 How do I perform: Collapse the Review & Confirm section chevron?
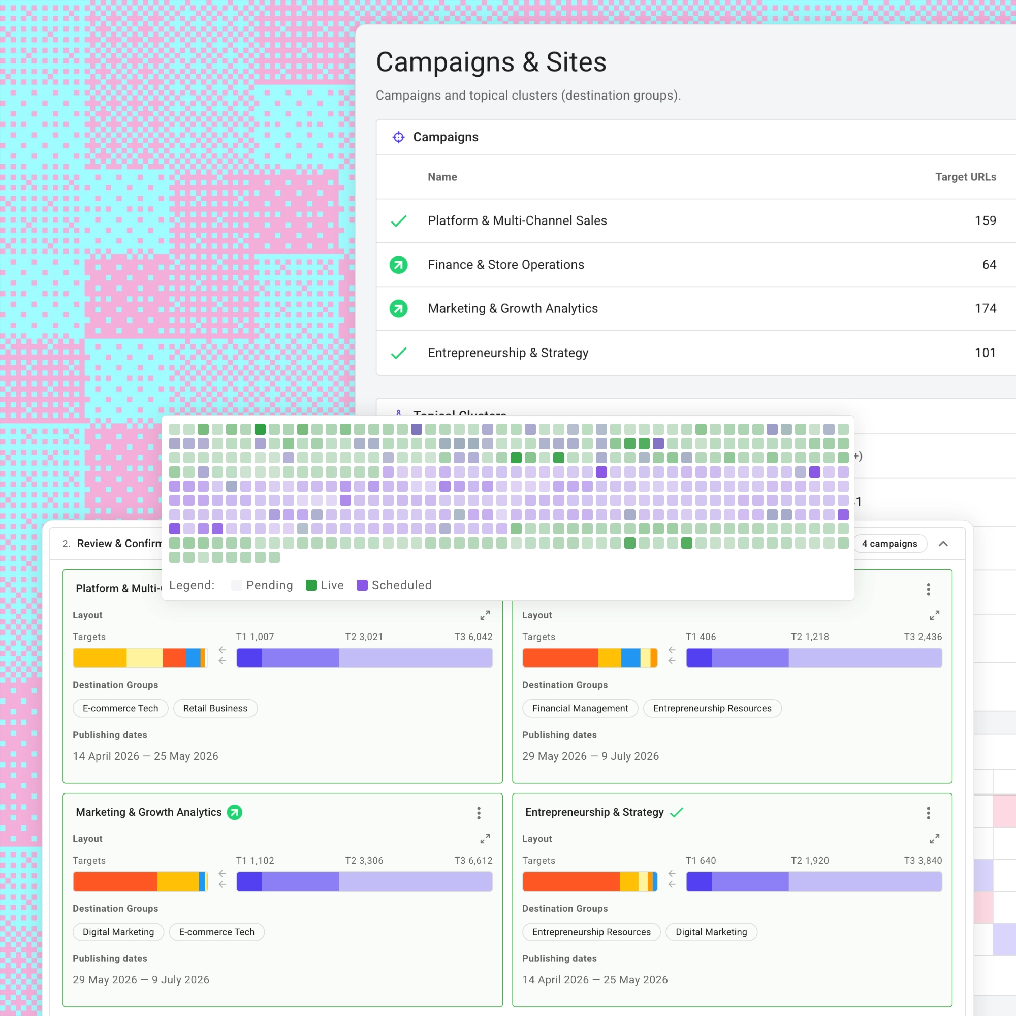pyautogui.click(x=943, y=544)
